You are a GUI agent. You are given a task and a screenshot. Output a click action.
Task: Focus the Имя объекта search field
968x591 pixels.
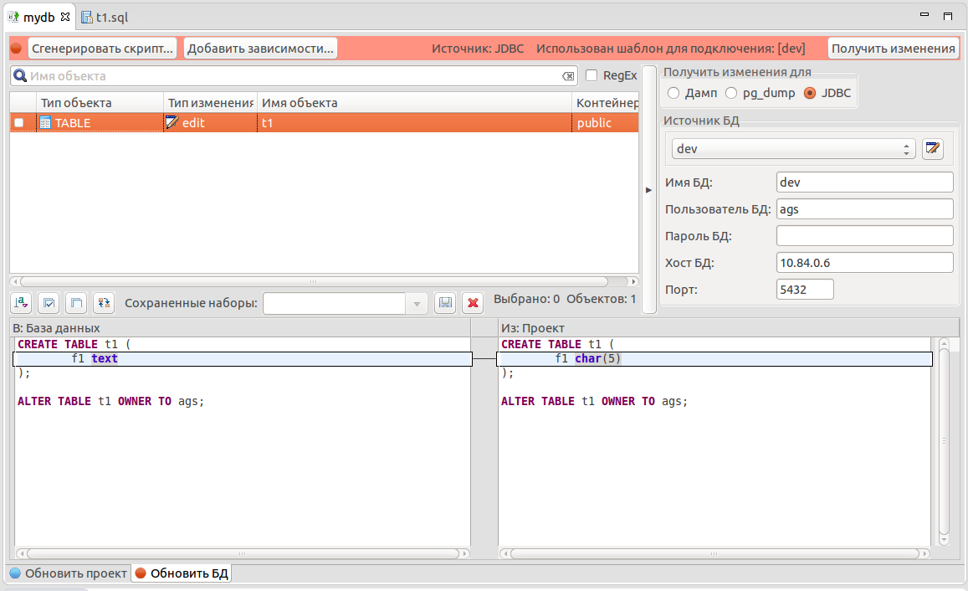294,76
